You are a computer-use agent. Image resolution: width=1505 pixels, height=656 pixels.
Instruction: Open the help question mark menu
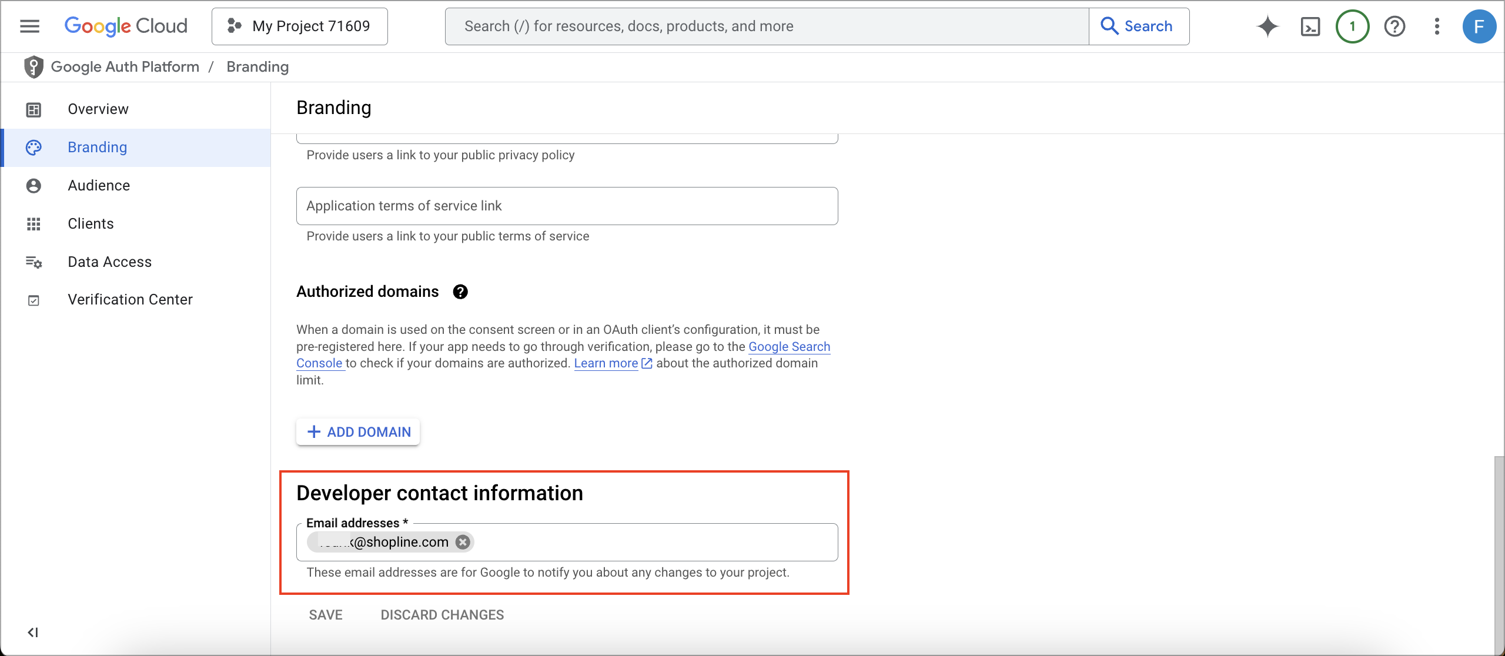pos(1394,26)
